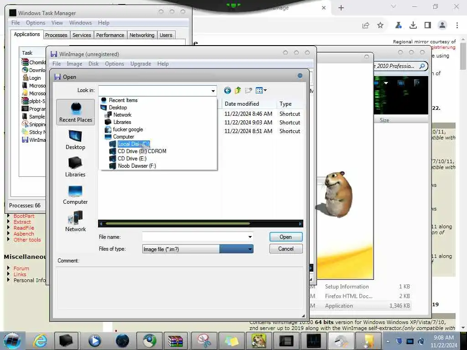Open WinImage File menu
This screenshot has height=350, width=467.
(57, 64)
